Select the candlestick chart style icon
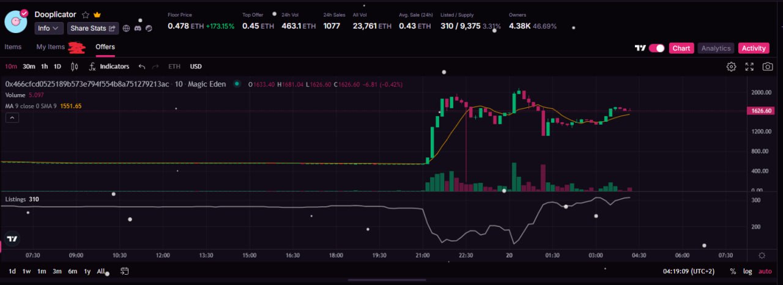 (x=75, y=67)
